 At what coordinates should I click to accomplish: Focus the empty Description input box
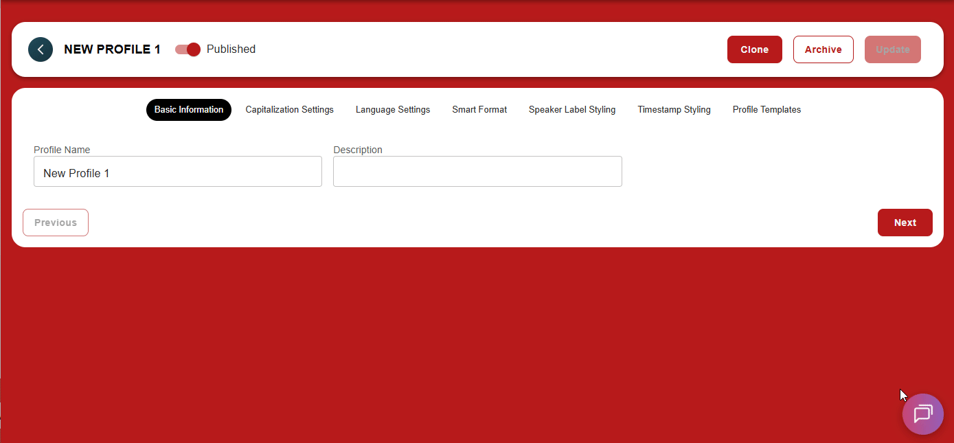[x=477, y=172]
